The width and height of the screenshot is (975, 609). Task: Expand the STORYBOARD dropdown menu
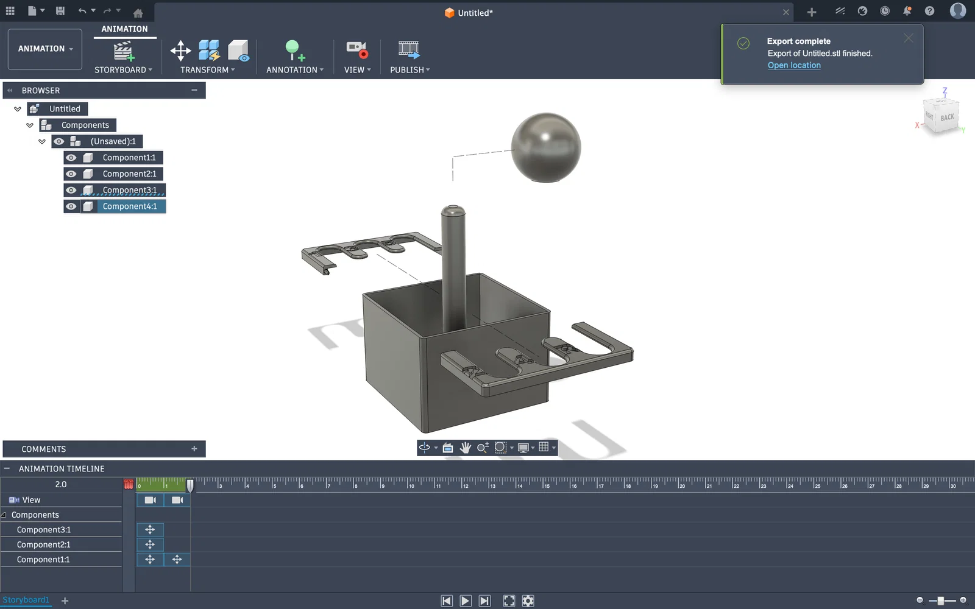pos(124,70)
